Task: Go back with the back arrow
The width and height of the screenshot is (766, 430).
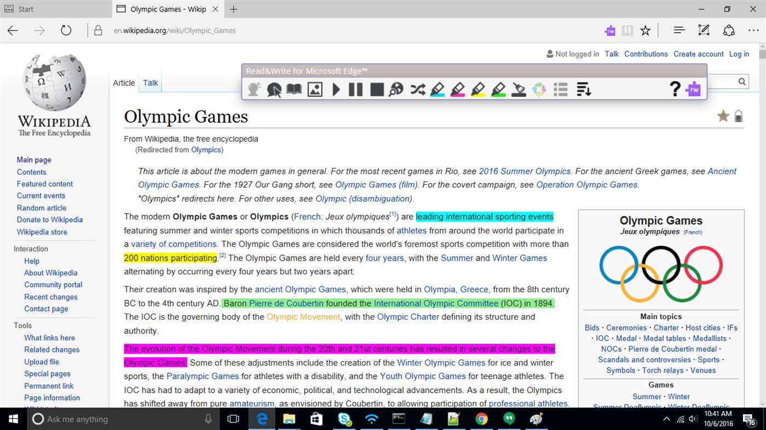Action: pyautogui.click(x=13, y=31)
